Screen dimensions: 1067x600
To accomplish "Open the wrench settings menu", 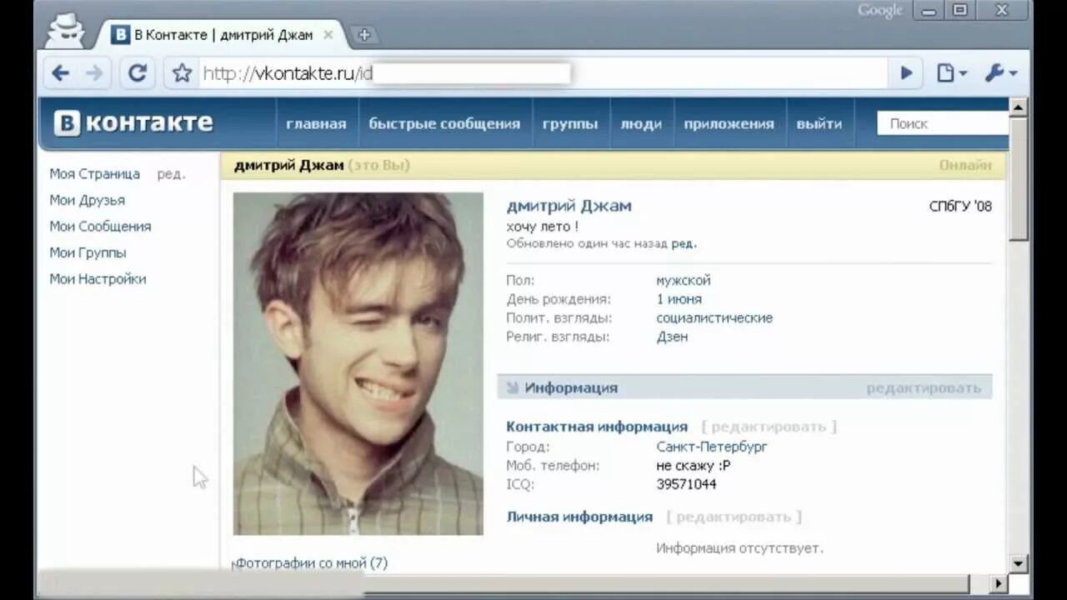I will tap(1000, 73).
